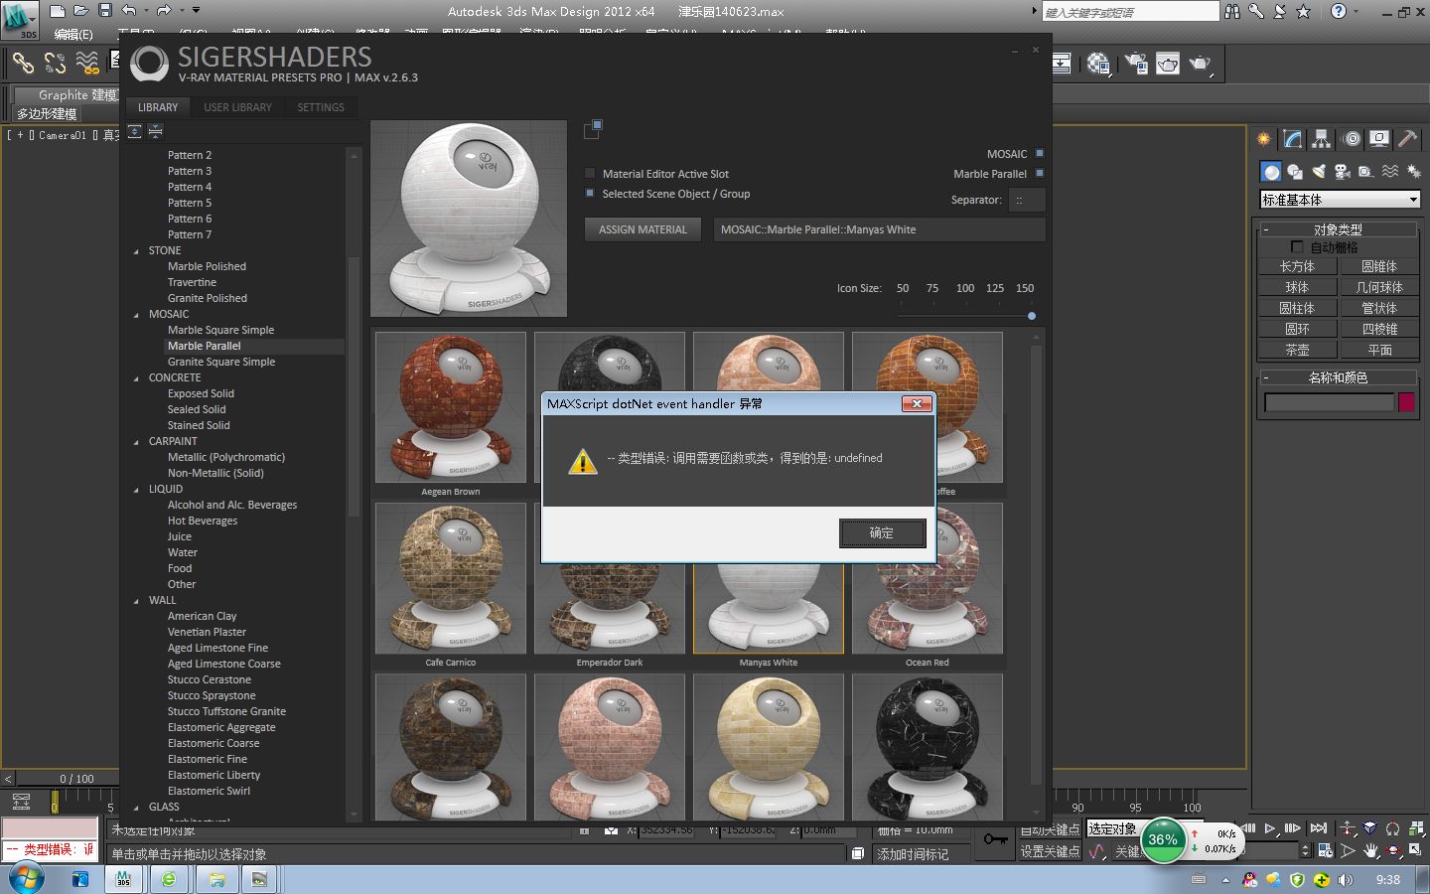Collapse the 对象类型 rollout
The image size is (1430, 894).
click(x=1338, y=229)
